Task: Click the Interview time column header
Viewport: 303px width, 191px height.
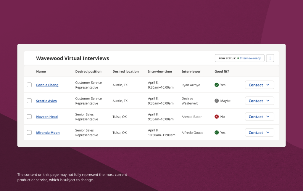Action: (160, 71)
